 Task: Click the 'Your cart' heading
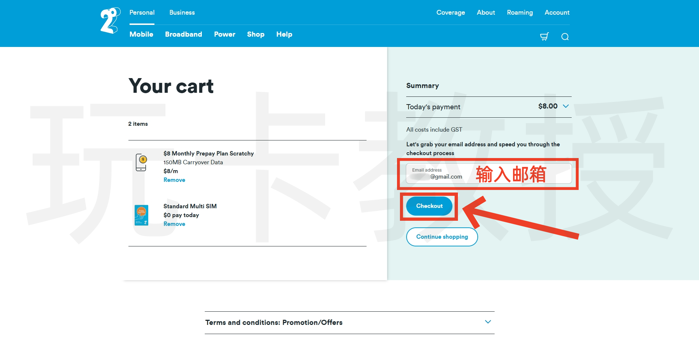click(x=171, y=87)
